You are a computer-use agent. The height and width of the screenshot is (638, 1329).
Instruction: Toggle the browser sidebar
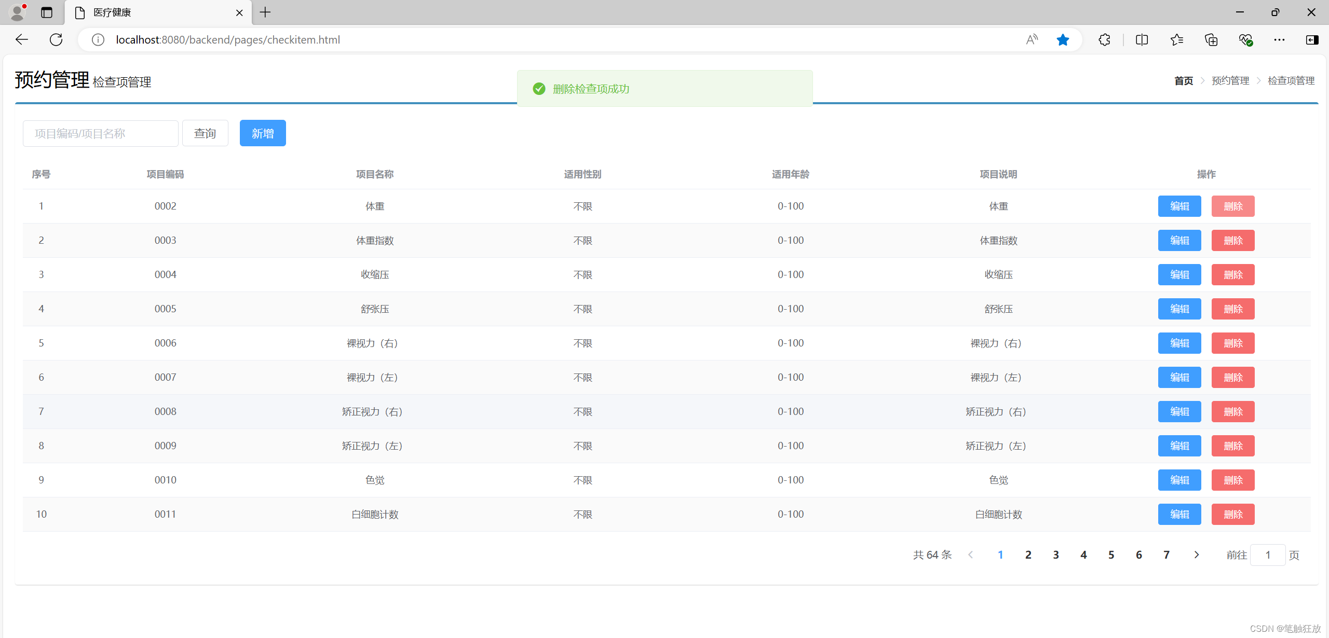tap(1312, 40)
